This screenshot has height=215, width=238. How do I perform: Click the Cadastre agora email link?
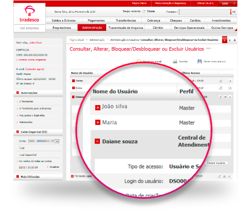click(35, 69)
